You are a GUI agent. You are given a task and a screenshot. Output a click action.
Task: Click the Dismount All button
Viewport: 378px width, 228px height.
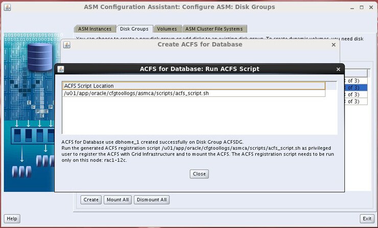click(x=152, y=199)
